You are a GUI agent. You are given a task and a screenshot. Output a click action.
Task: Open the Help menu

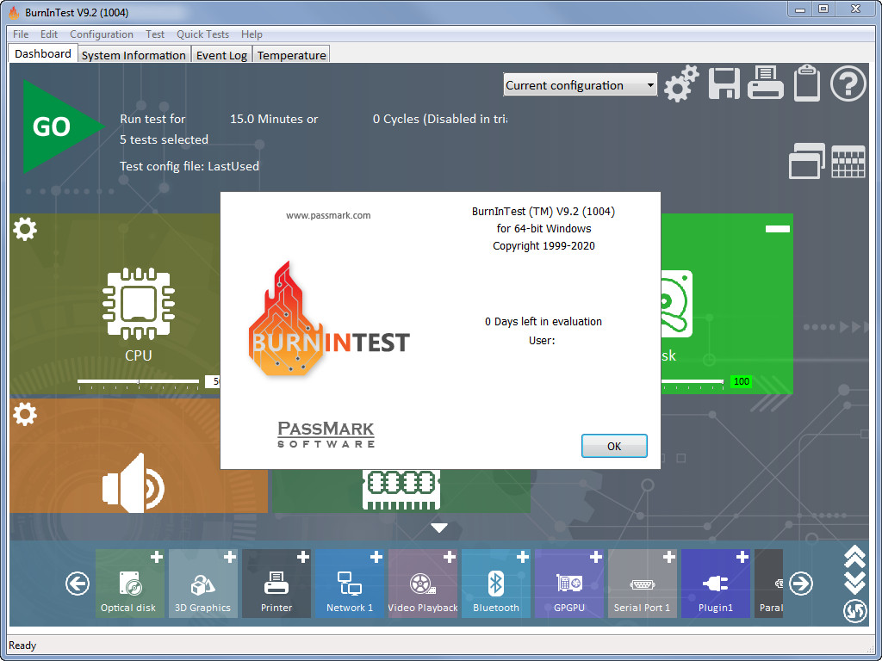pyautogui.click(x=252, y=34)
